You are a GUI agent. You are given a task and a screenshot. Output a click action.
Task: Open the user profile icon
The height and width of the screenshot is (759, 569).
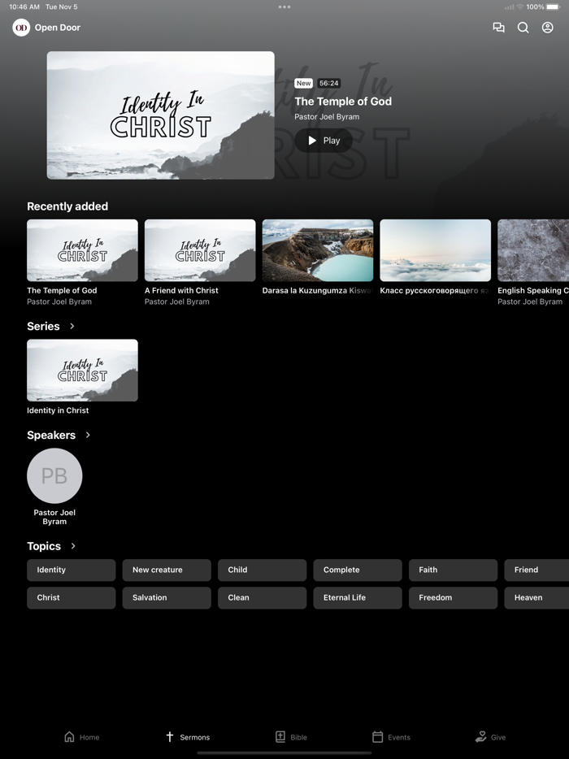click(547, 28)
